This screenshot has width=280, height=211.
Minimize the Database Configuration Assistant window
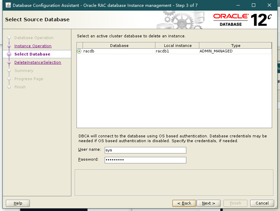click(238, 5)
